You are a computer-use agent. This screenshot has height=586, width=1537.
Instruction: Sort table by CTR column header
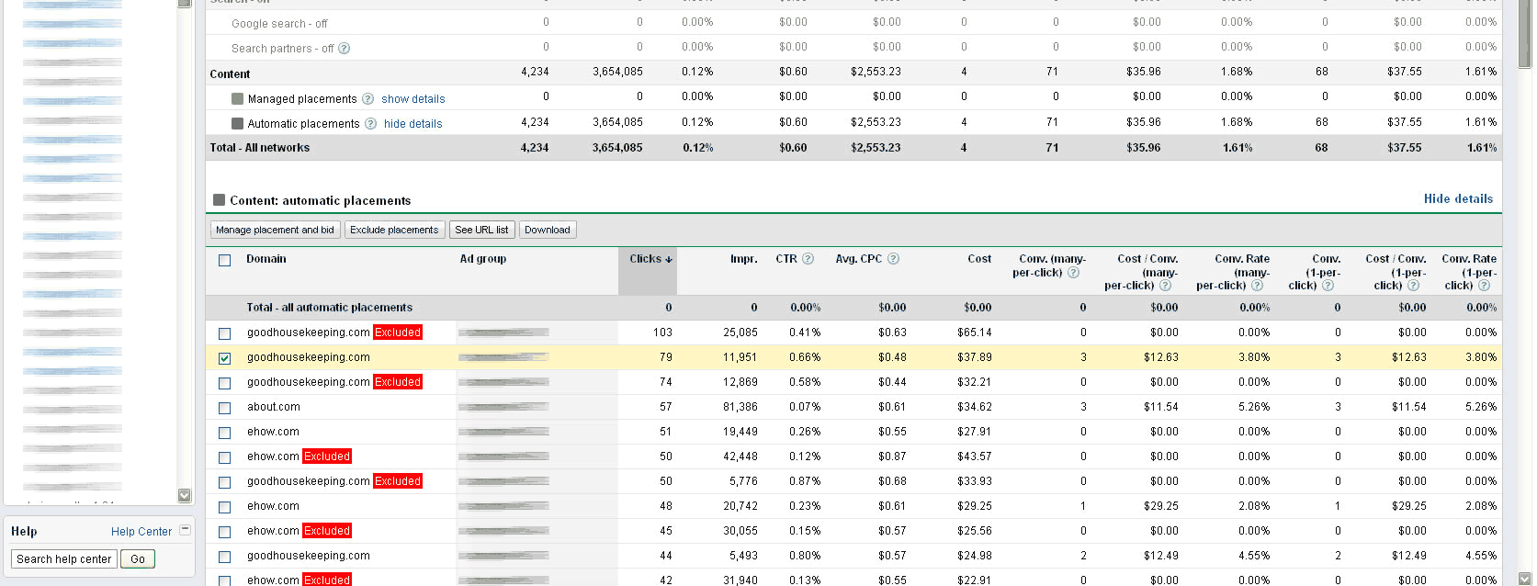(786, 259)
